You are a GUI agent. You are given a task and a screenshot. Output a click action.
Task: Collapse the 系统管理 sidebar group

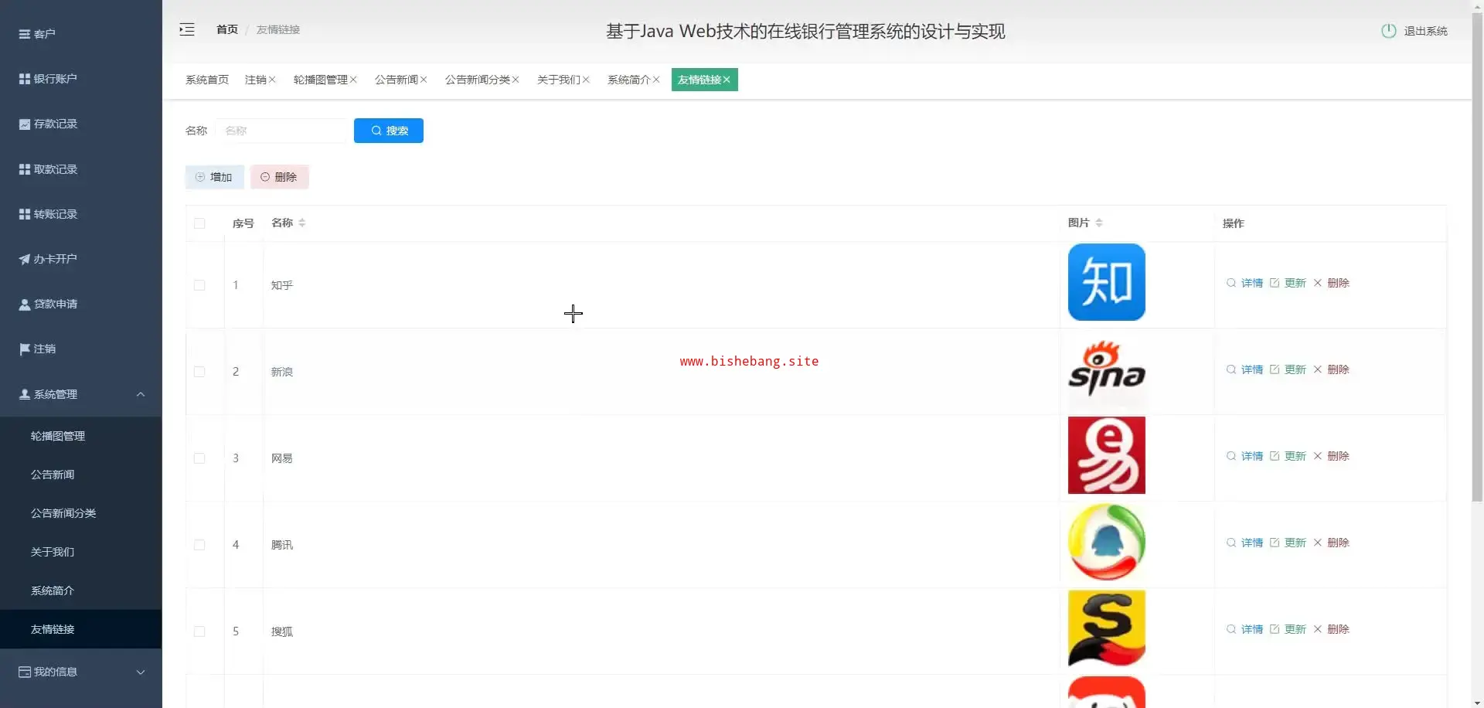pyautogui.click(x=81, y=394)
